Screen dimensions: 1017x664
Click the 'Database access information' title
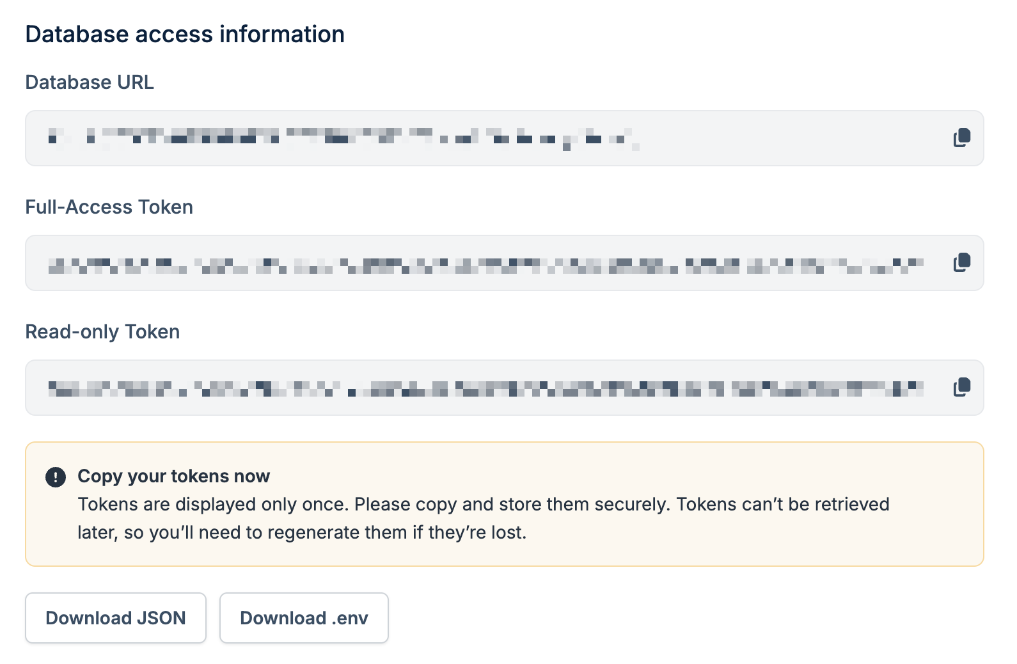[184, 33]
